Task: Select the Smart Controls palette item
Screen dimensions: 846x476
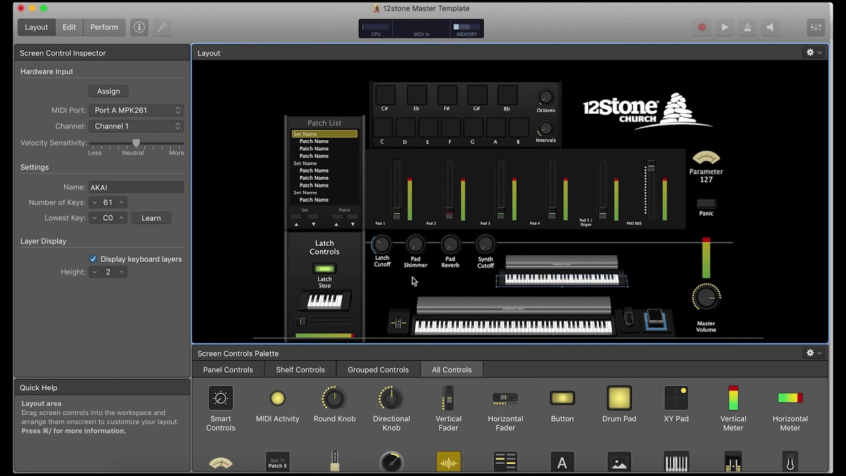Action: [221, 409]
